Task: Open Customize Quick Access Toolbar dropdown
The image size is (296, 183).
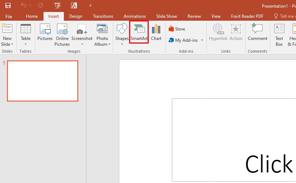Action: pos(90,5)
